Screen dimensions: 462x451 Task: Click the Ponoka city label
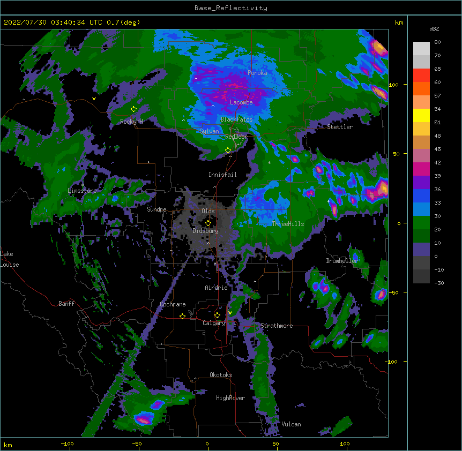(257, 73)
